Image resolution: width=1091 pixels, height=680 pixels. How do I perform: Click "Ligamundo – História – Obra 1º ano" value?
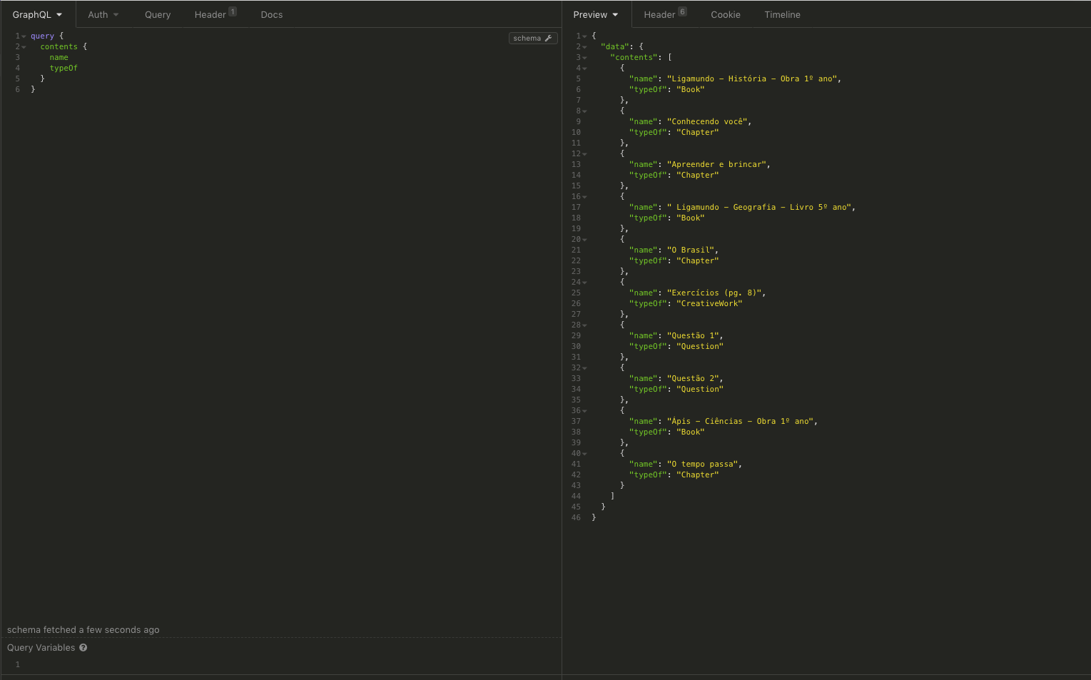(x=752, y=78)
